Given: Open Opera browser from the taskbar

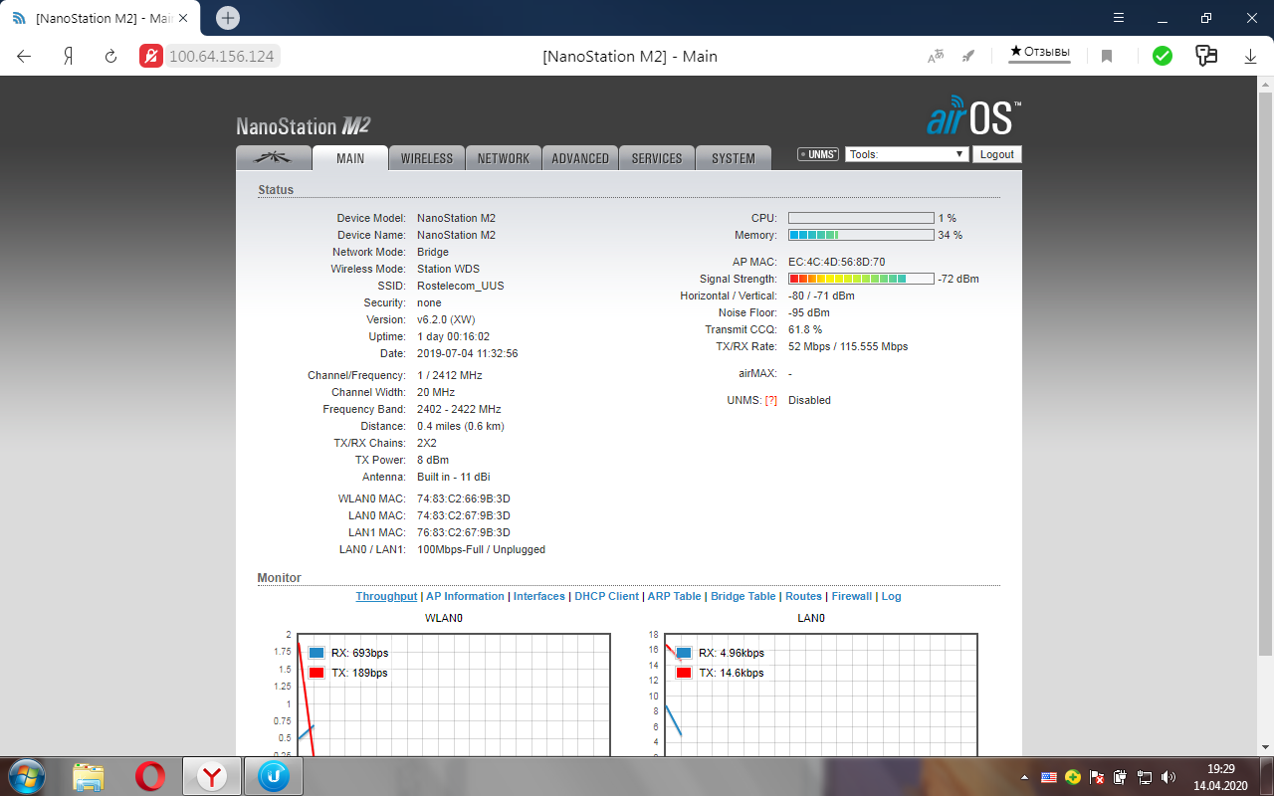Looking at the screenshot, I should pos(150,776).
